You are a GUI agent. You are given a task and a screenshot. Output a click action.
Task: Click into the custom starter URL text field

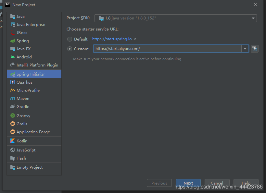tap(168, 49)
